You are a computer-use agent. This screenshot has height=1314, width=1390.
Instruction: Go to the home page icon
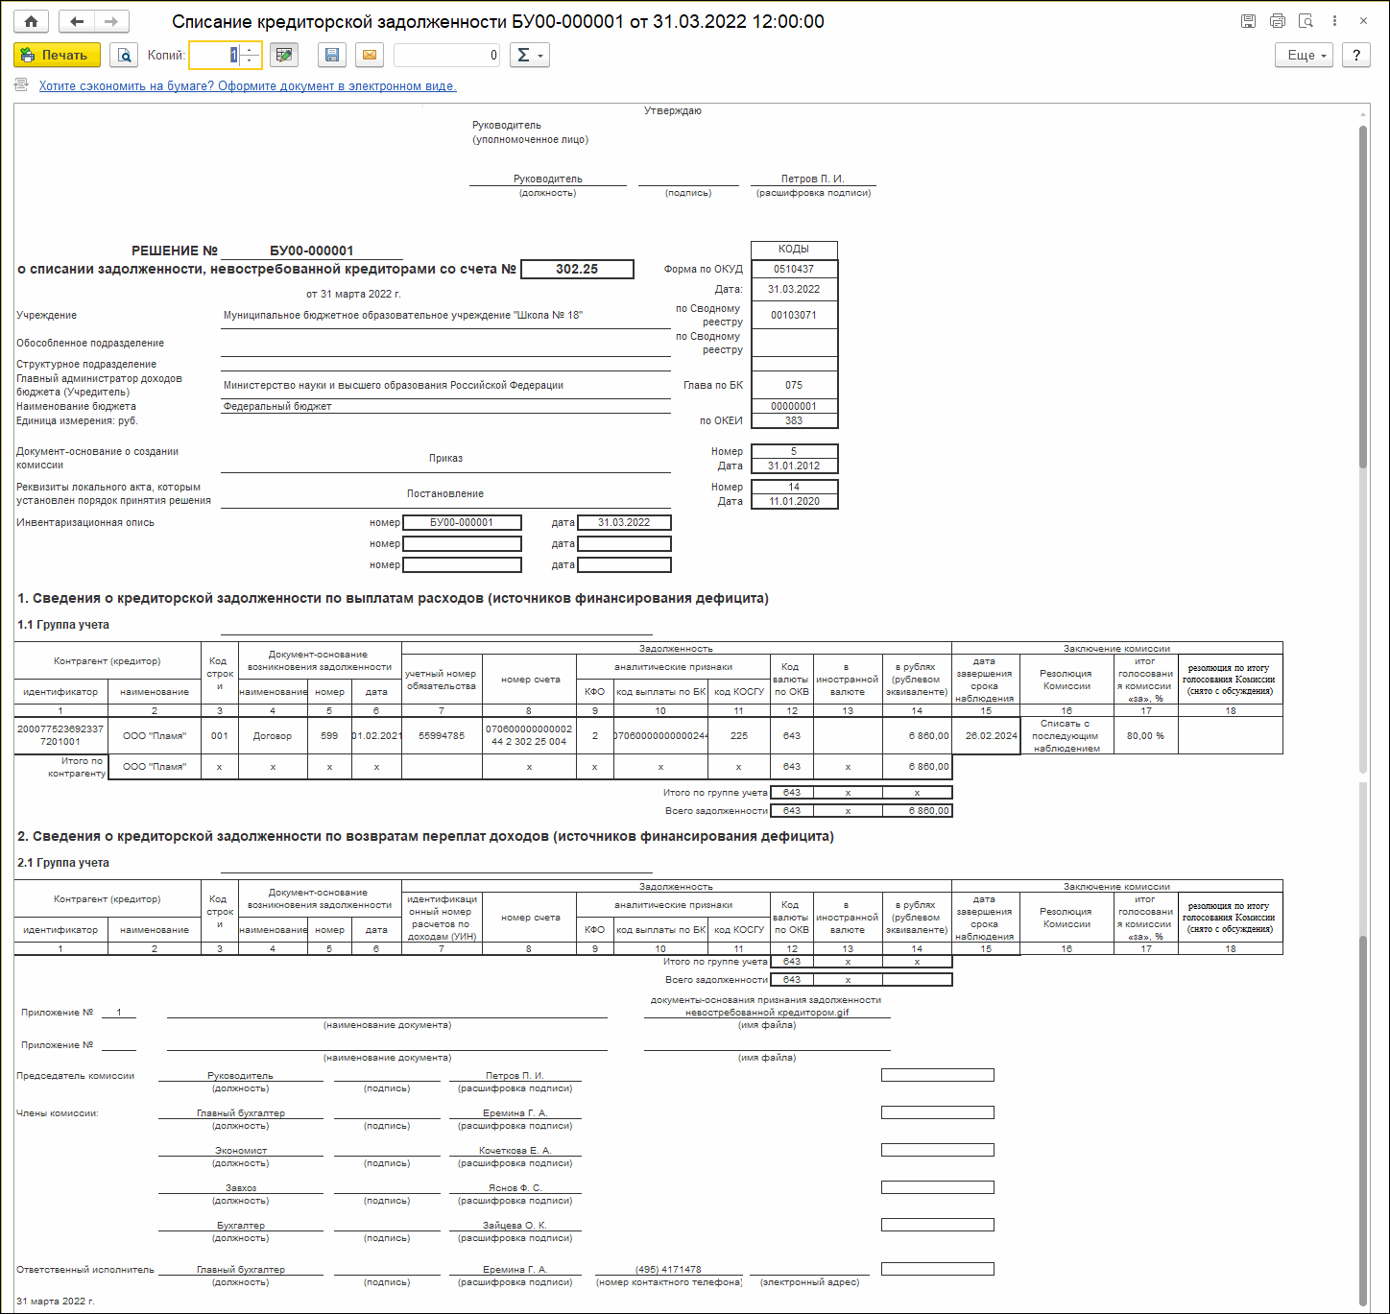(x=31, y=21)
